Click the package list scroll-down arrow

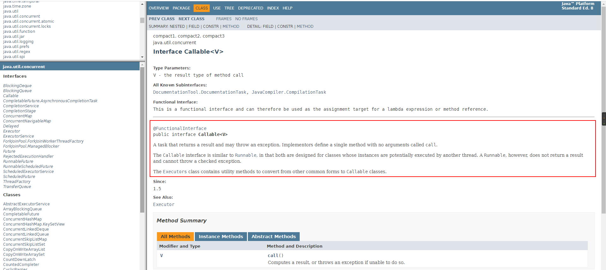142,57
